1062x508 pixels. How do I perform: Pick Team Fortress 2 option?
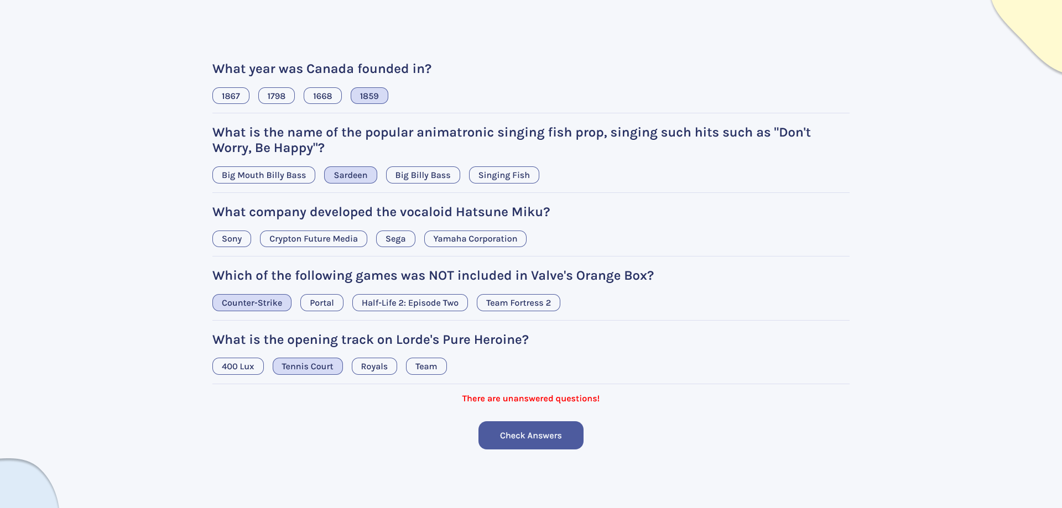tap(518, 302)
